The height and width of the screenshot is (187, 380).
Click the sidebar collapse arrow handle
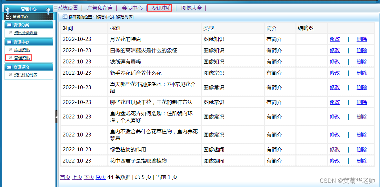pyautogui.click(x=56, y=117)
